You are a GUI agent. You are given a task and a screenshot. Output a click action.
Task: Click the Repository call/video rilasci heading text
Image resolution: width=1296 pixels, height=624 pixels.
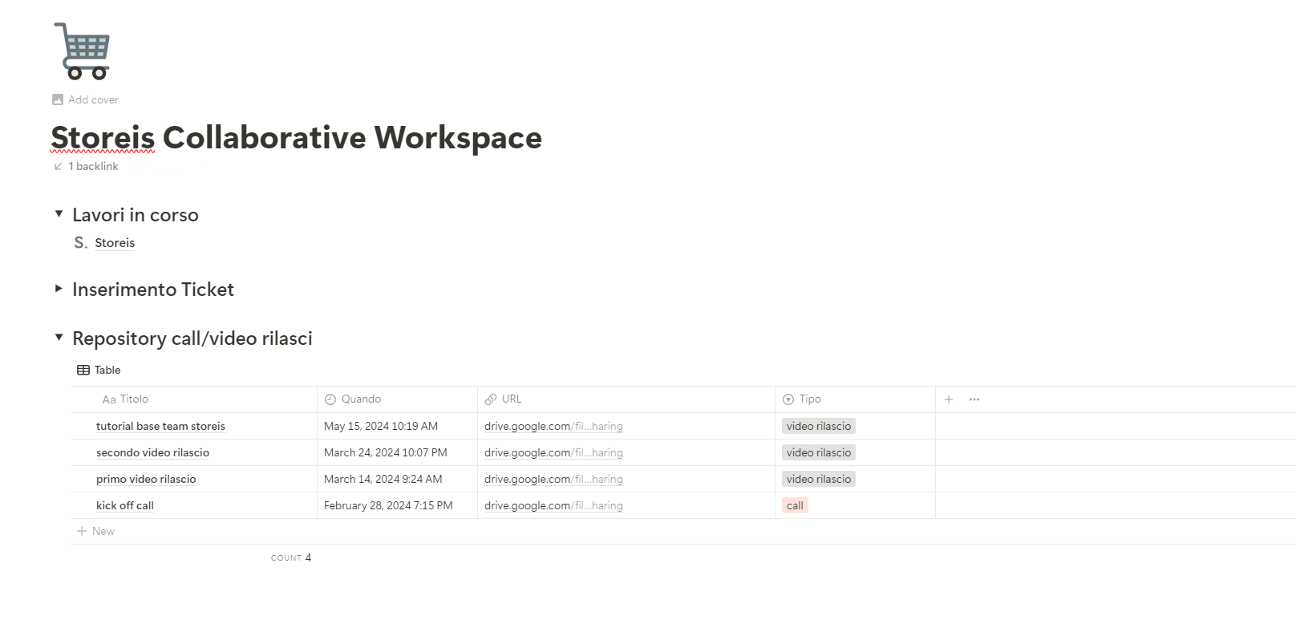pos(192,338)
